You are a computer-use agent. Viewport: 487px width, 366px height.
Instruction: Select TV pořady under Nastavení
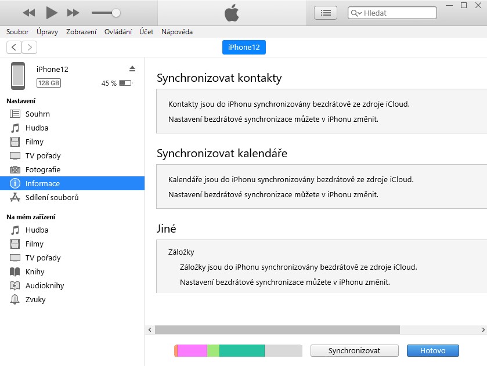pos(72,155)
